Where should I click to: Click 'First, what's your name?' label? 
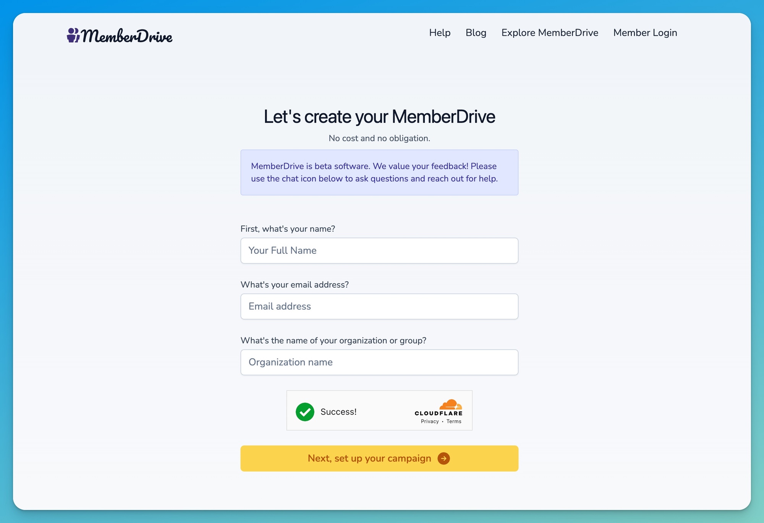coord(288,229)
